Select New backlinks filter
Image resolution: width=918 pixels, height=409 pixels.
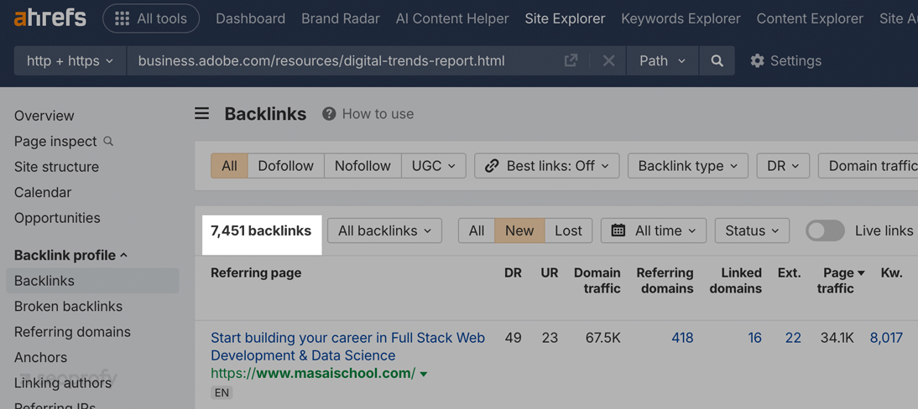[x=520, y=230]
